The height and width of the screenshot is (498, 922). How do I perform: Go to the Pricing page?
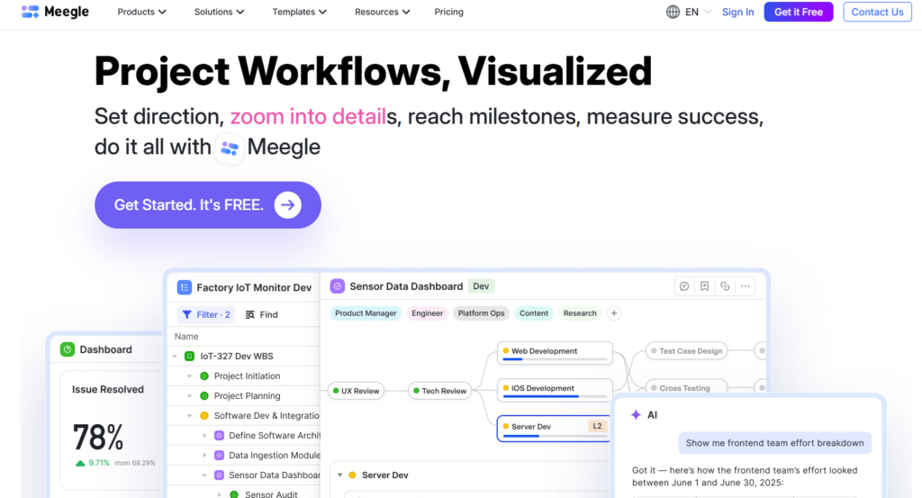[x=448, y=12]
